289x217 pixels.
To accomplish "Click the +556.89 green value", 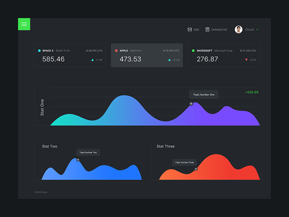I will [x=251, y=92].
